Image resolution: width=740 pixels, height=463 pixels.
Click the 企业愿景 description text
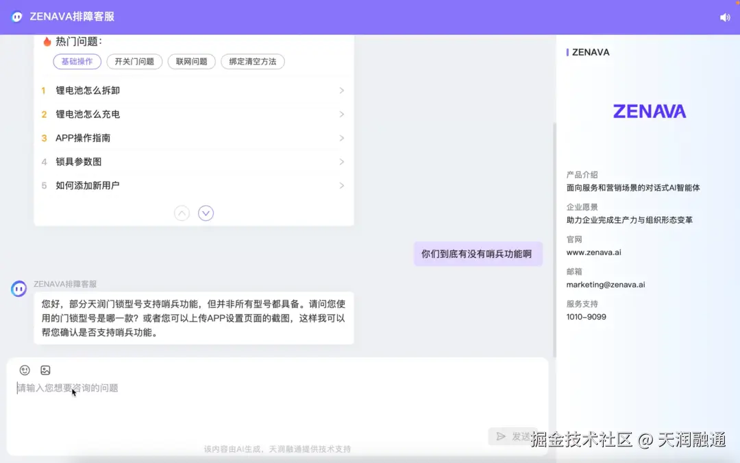(x=630, y=220)
